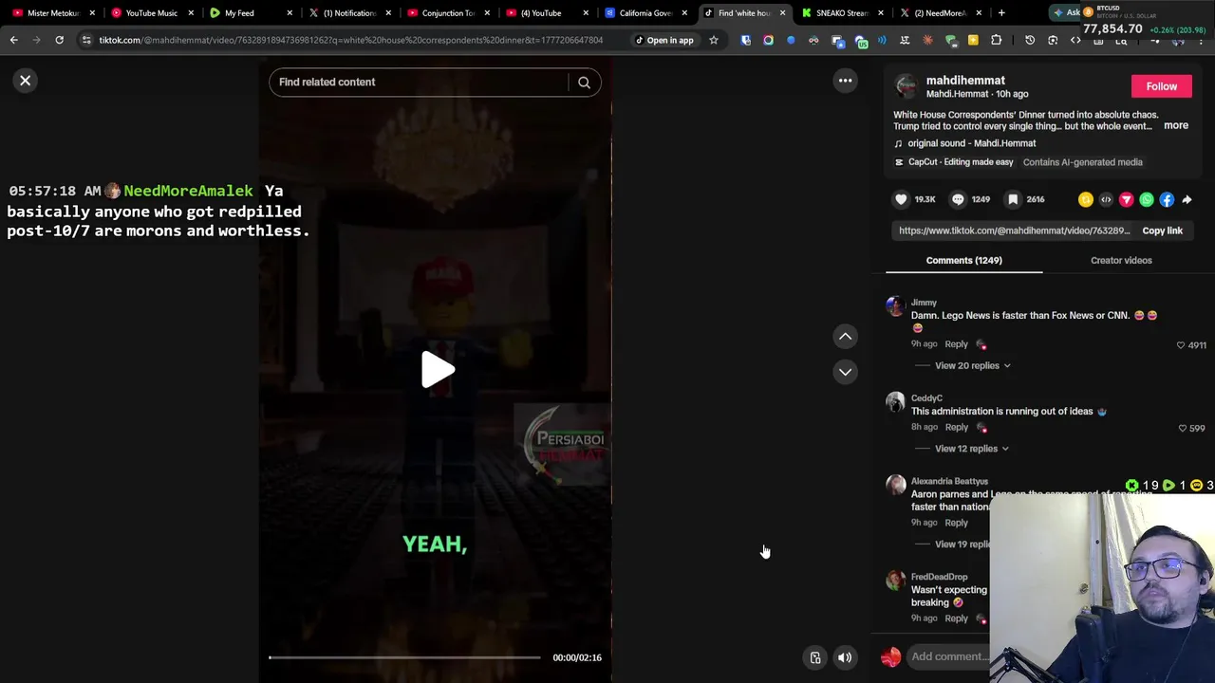Send to friends with the red arrow icon
This screenshot has height=683, width=1215.
coord(1126,199)
